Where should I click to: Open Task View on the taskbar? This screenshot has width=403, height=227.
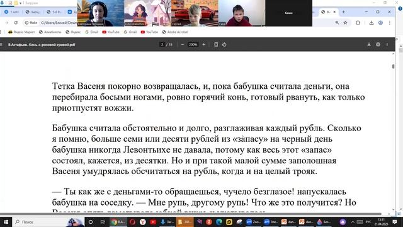[103, 222]
